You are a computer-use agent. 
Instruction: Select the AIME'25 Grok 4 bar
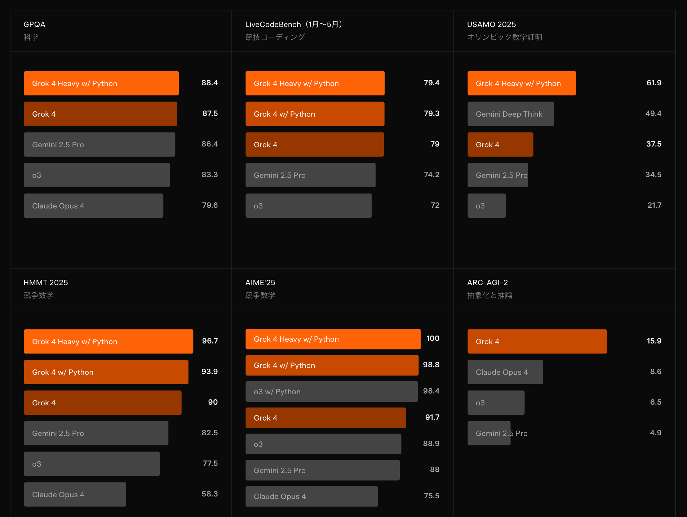(x=326, y=418)
